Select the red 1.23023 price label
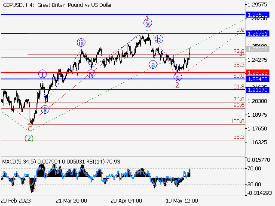Viewport: 275px width, 206px height. click(258, 73)
